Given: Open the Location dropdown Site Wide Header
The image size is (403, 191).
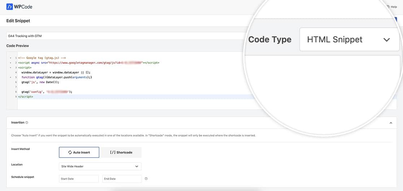Looking at the screenshot, I should pyautogui.click(x=100, y=166).
